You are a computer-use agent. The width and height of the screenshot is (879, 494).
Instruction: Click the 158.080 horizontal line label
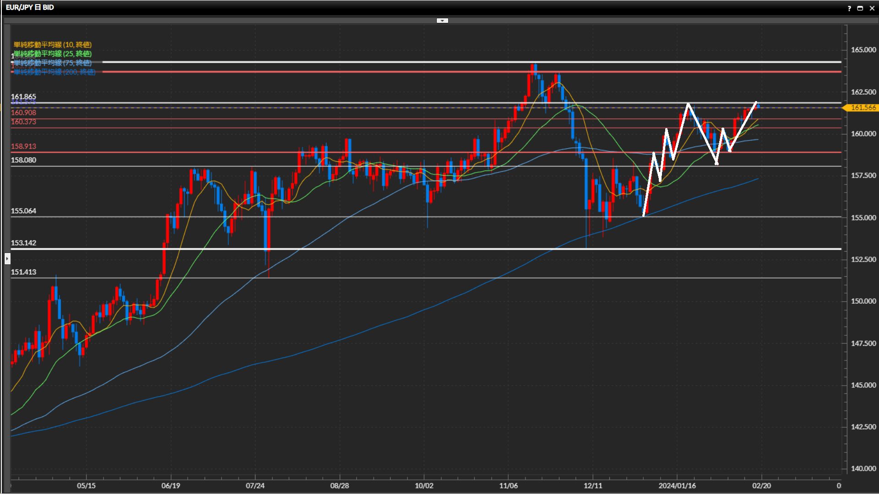coord(23,160)
